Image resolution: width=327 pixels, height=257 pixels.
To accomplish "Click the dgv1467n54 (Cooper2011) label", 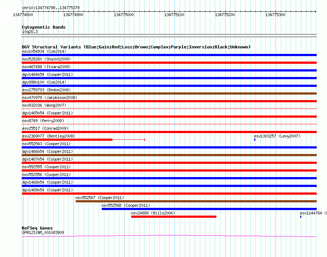I will tap(47, 159).
